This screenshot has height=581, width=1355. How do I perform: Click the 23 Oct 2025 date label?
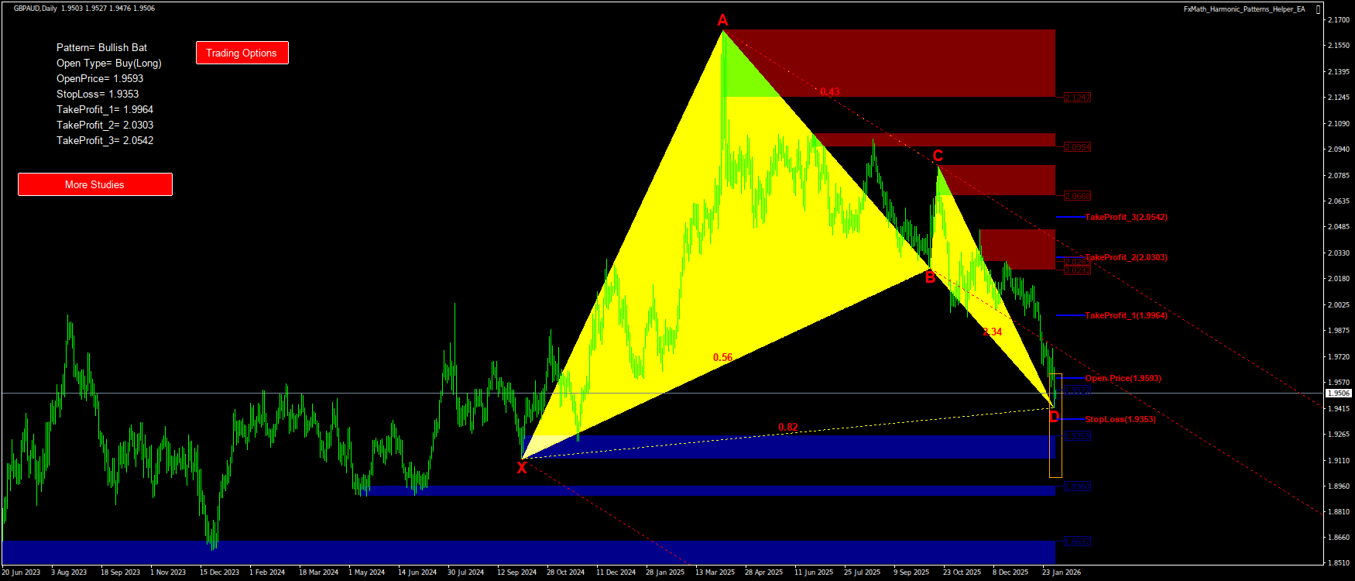pos(962,572)
